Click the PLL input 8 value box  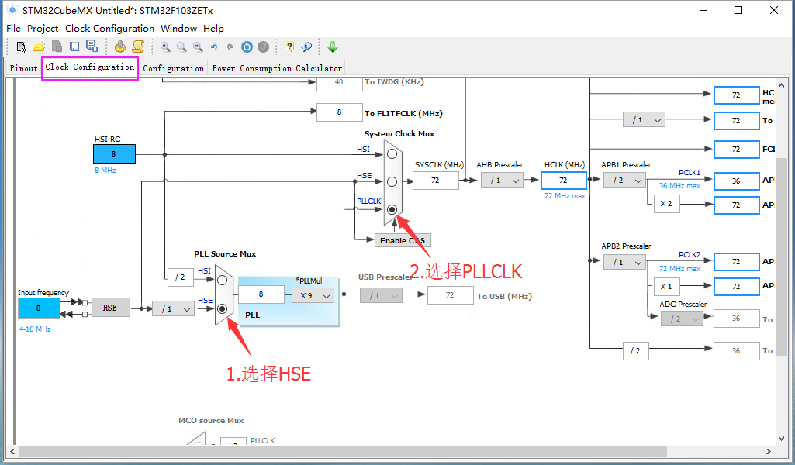tap(261, 294)
